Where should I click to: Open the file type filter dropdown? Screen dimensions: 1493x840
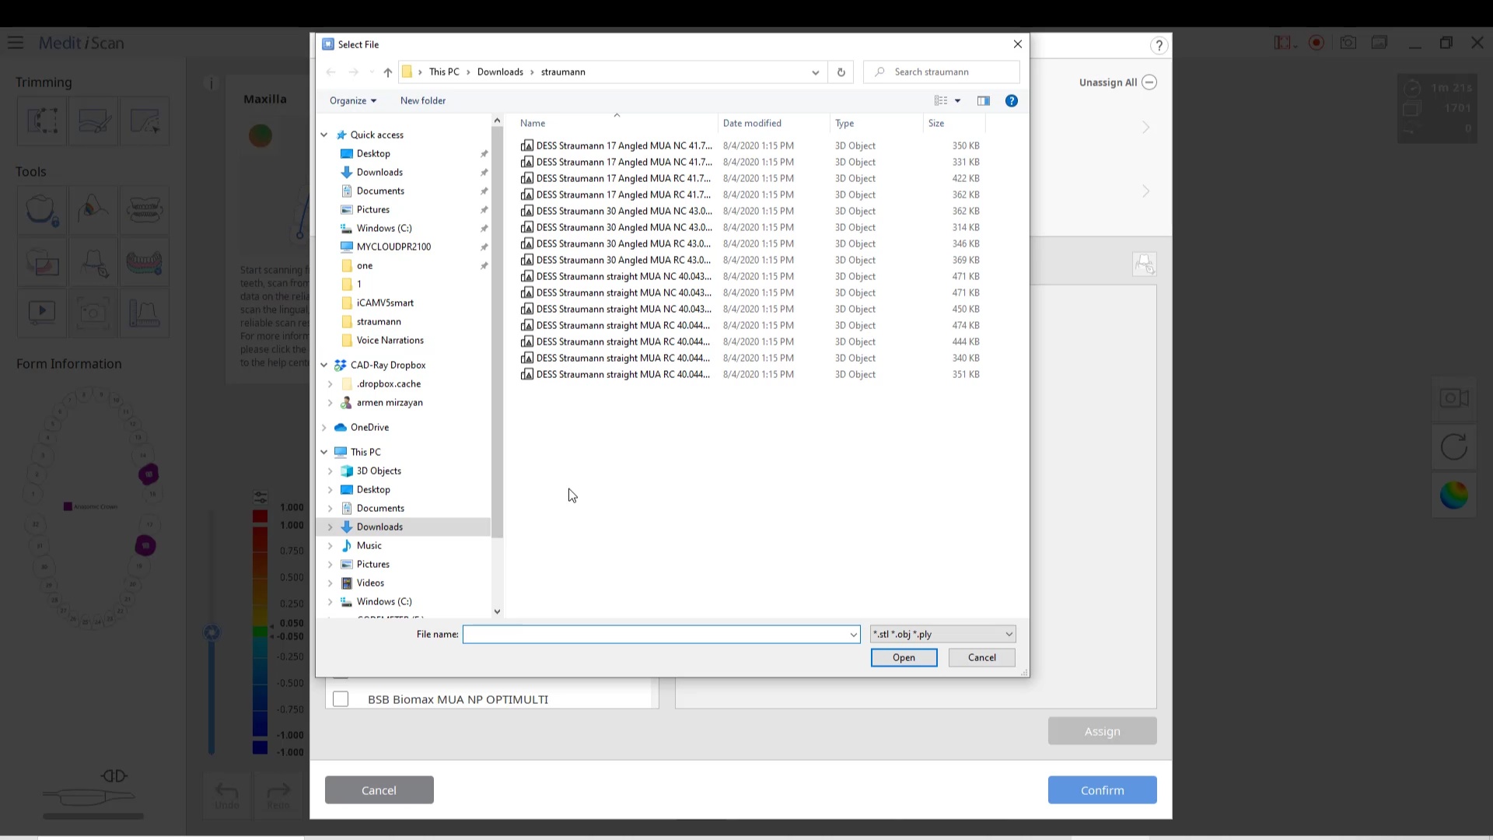coord(942,635)
